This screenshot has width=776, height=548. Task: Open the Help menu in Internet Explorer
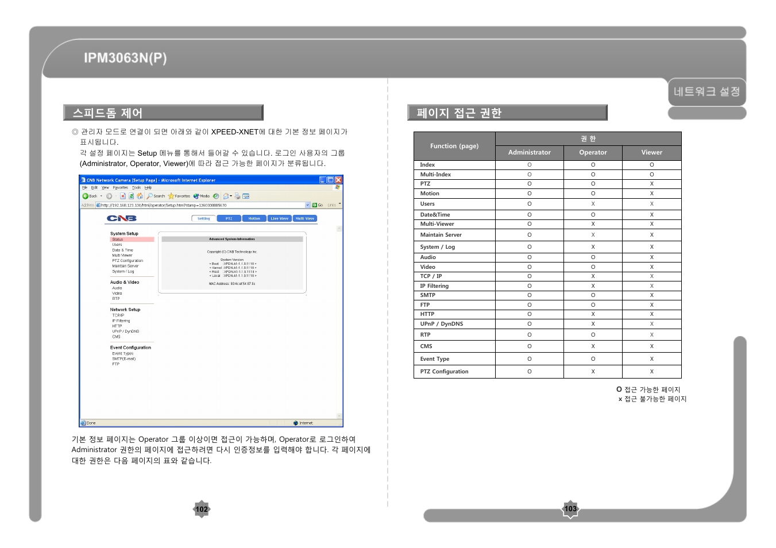click(148, 187)
